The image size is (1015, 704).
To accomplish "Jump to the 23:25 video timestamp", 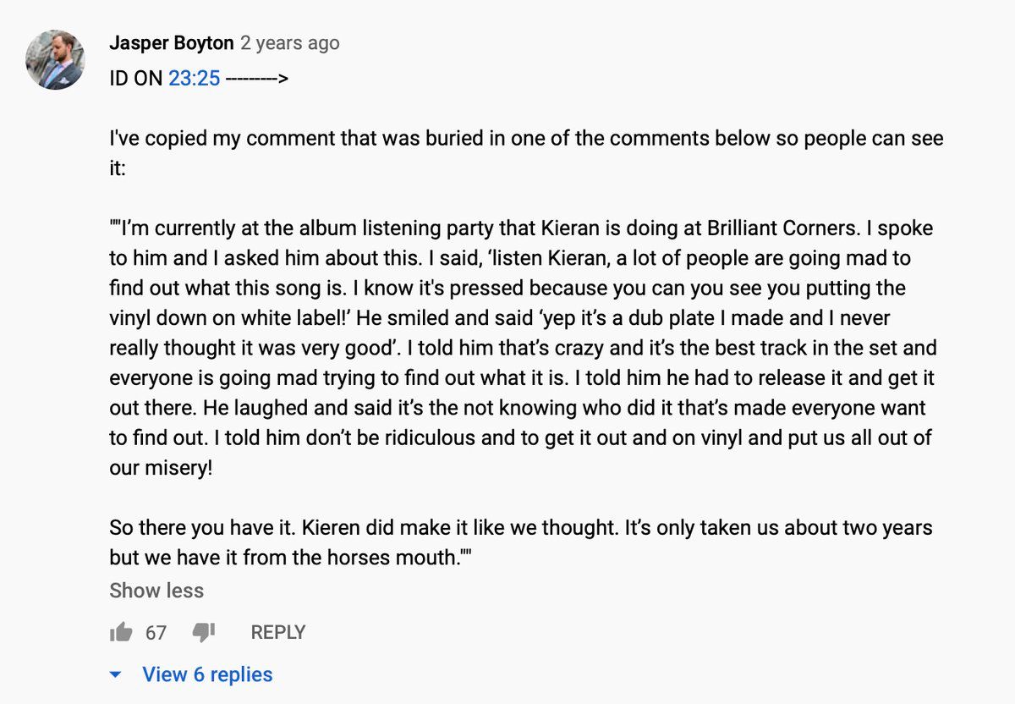I will [195, 79].
